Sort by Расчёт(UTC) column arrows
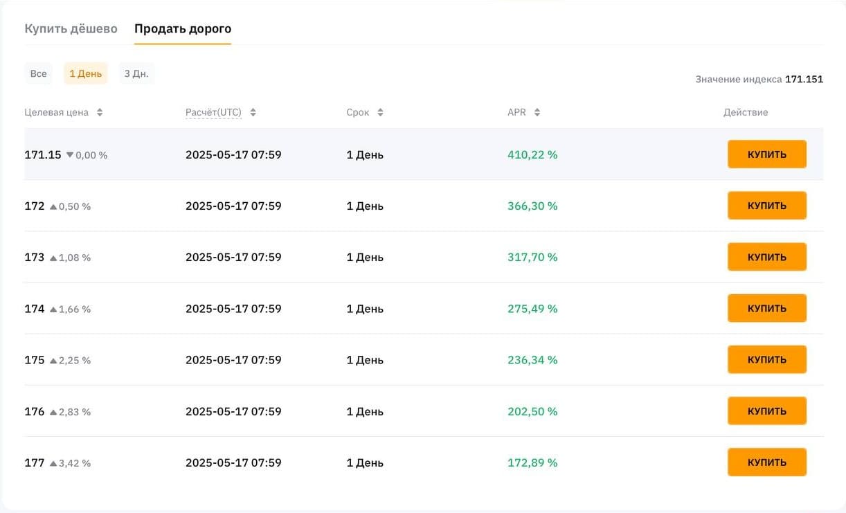Image resolution: width=846 pixels, height=513 pixels. [253, 112]
